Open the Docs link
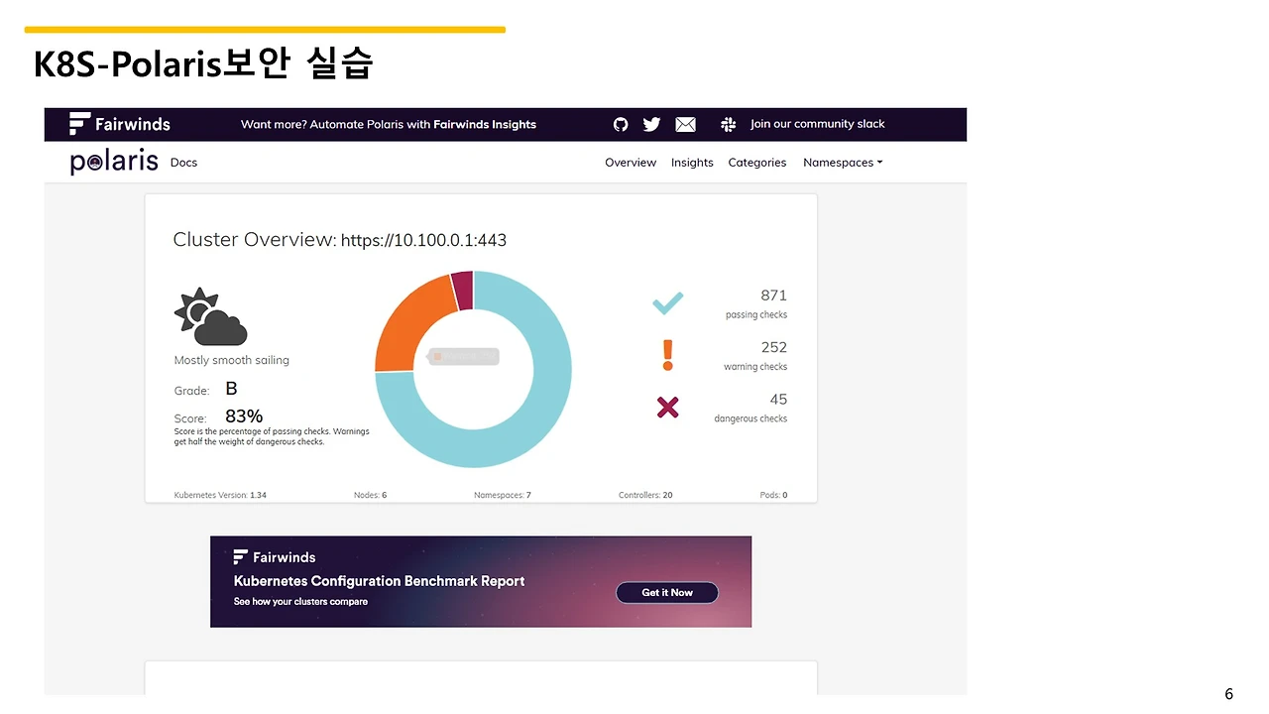This screenshot has width=1269, height=714. click(183, 163)
